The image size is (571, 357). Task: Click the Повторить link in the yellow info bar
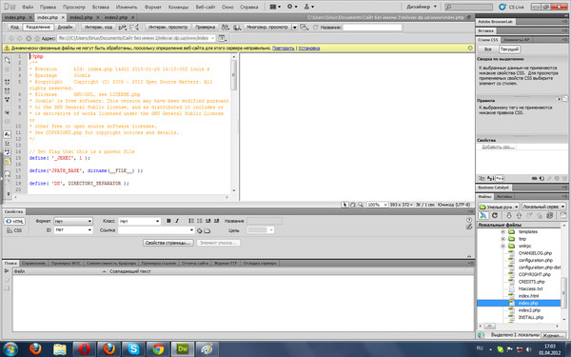(283, 49)
